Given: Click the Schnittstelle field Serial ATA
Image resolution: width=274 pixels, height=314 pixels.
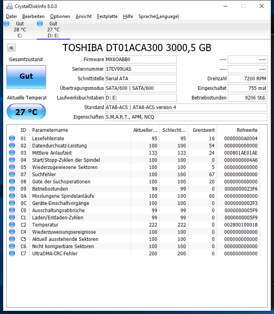Looking at the screenshot, I should [141, 79].
